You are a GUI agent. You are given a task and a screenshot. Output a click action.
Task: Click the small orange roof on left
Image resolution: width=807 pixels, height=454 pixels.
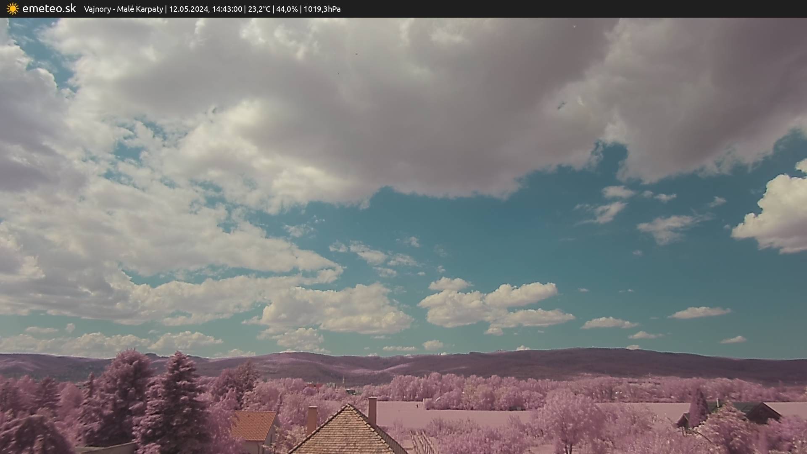pos(253,425)
